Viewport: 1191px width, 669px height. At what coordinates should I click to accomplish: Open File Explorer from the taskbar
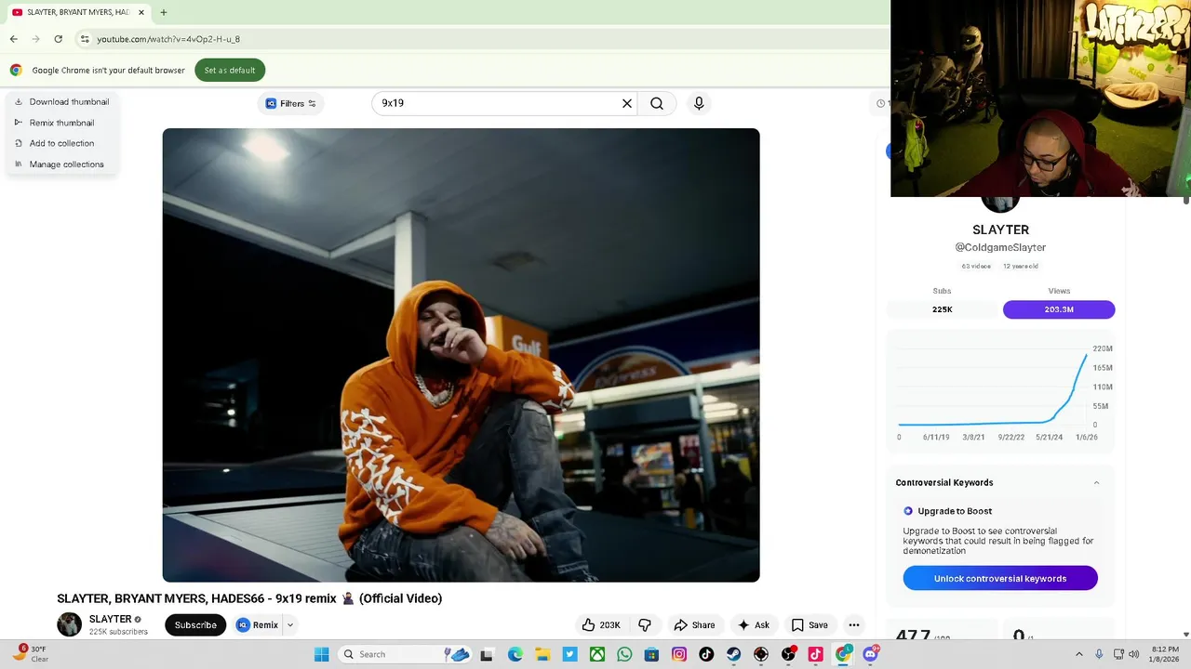pos(542,654)
